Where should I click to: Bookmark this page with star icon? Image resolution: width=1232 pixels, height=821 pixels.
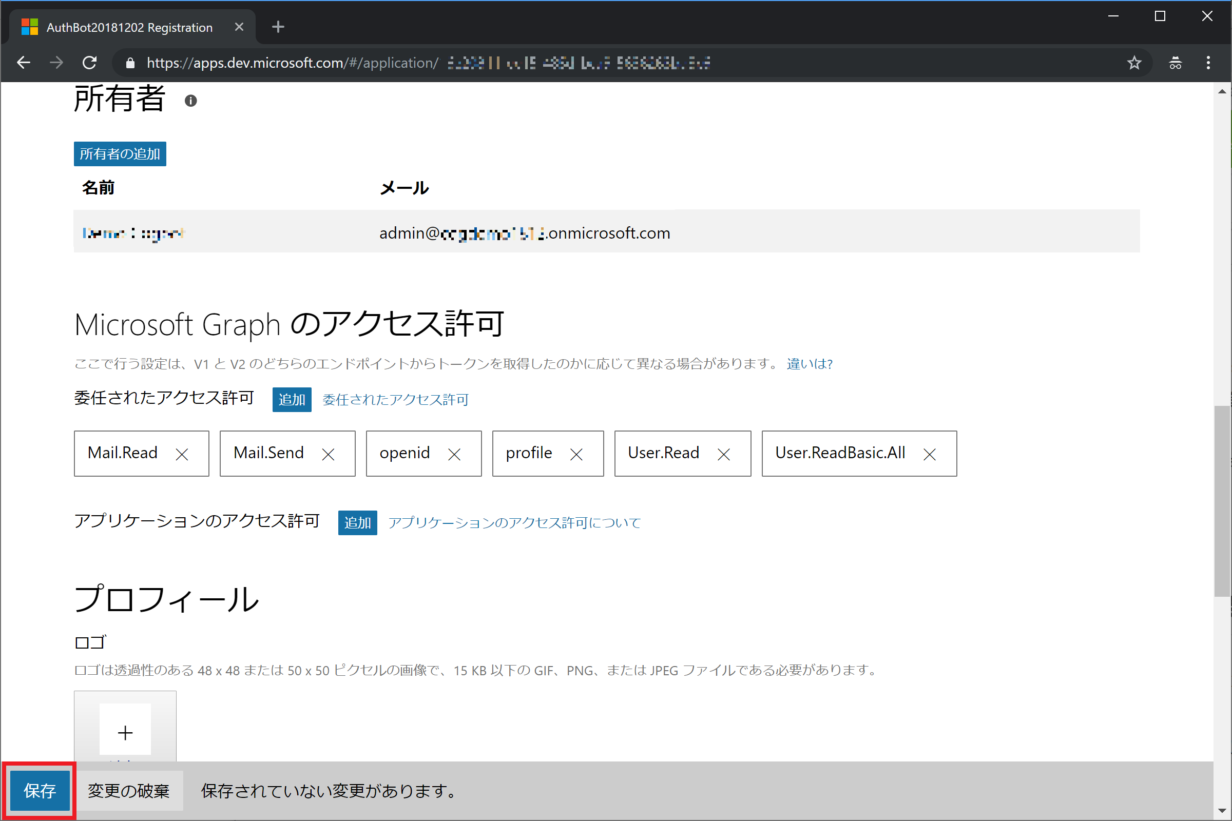coord(1134,63)
